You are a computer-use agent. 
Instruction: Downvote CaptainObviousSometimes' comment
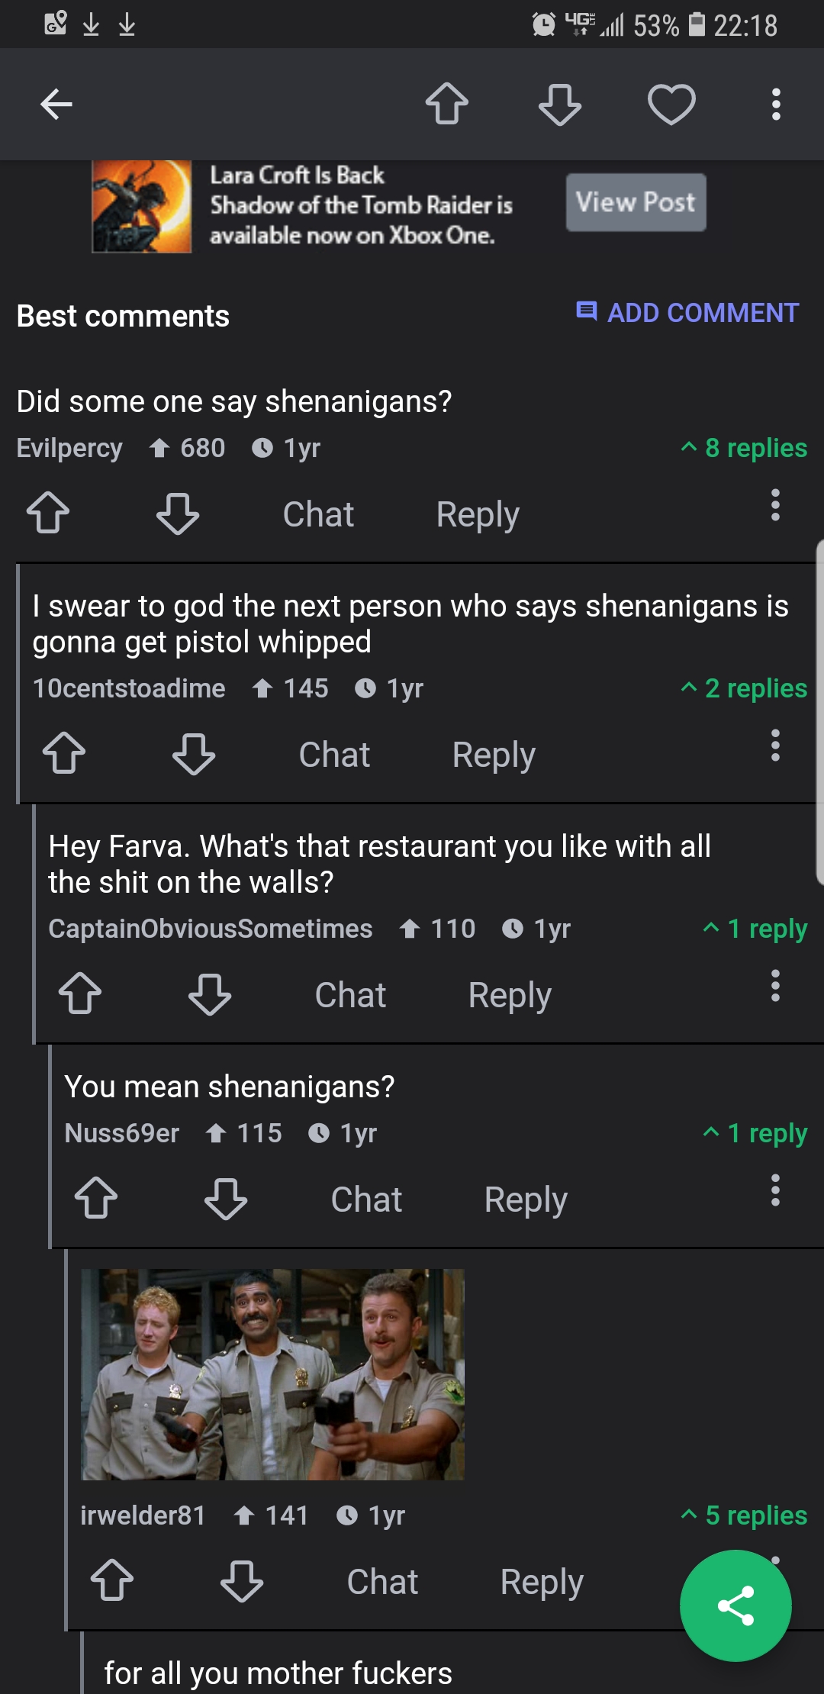point(210,994)
